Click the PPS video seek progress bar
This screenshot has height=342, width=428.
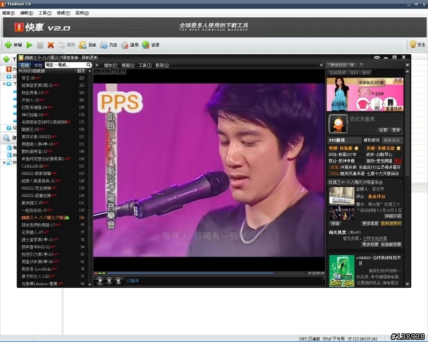point(206,273)
